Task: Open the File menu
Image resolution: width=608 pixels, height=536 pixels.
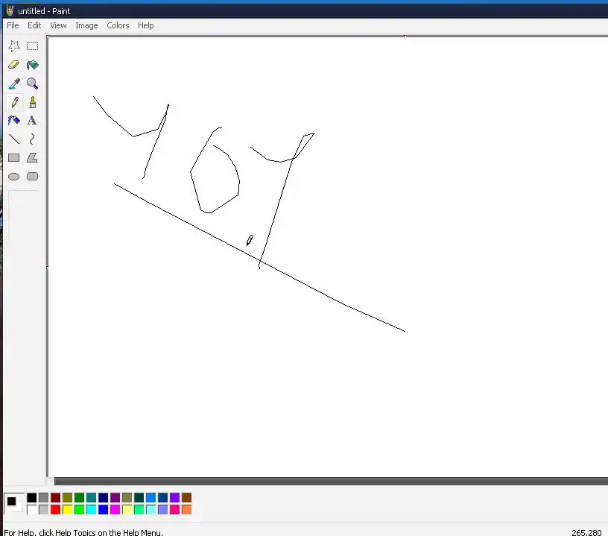Action: coord(13,25)
